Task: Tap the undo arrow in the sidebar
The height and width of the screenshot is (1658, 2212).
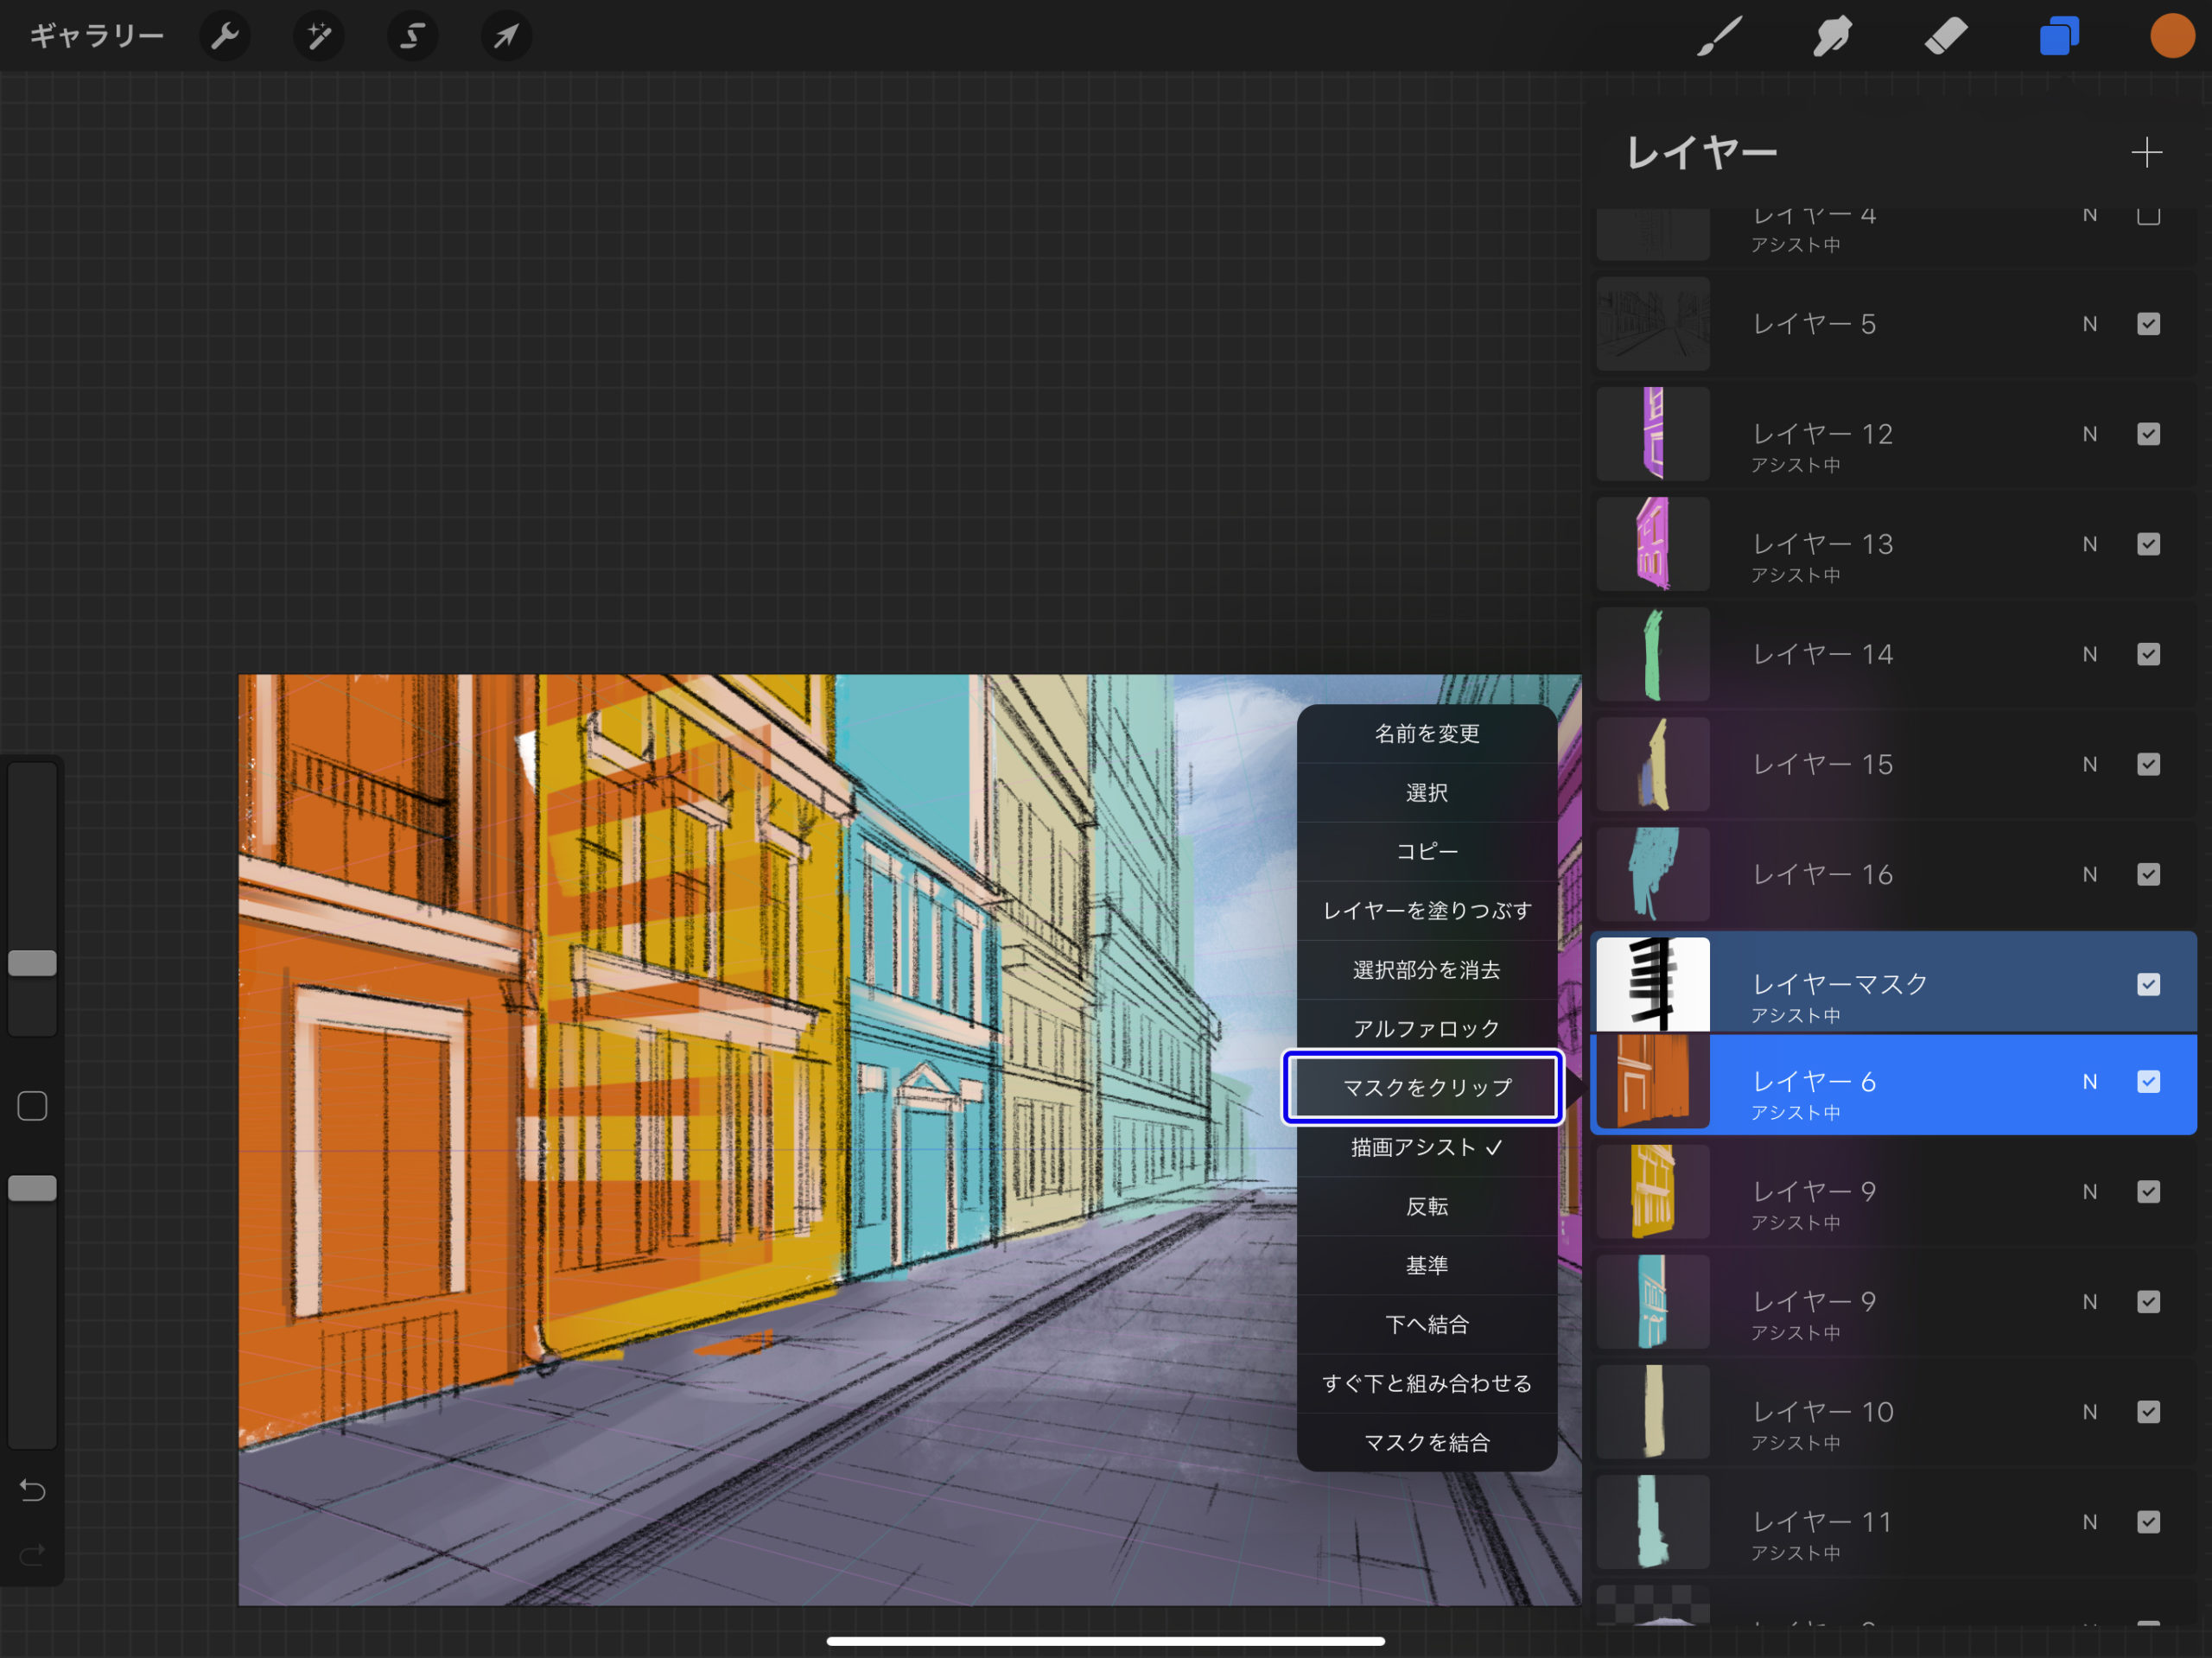Action: click(x=32, y=1491)
